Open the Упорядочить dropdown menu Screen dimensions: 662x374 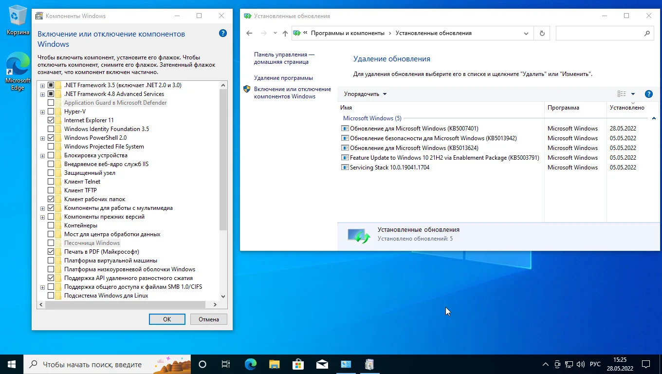[x=365, y=94]
